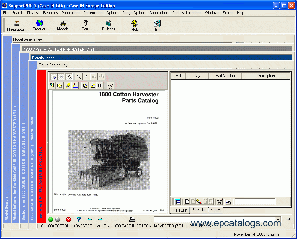Click the red X cancel button
297x239 pixels.
click(68, 219)
